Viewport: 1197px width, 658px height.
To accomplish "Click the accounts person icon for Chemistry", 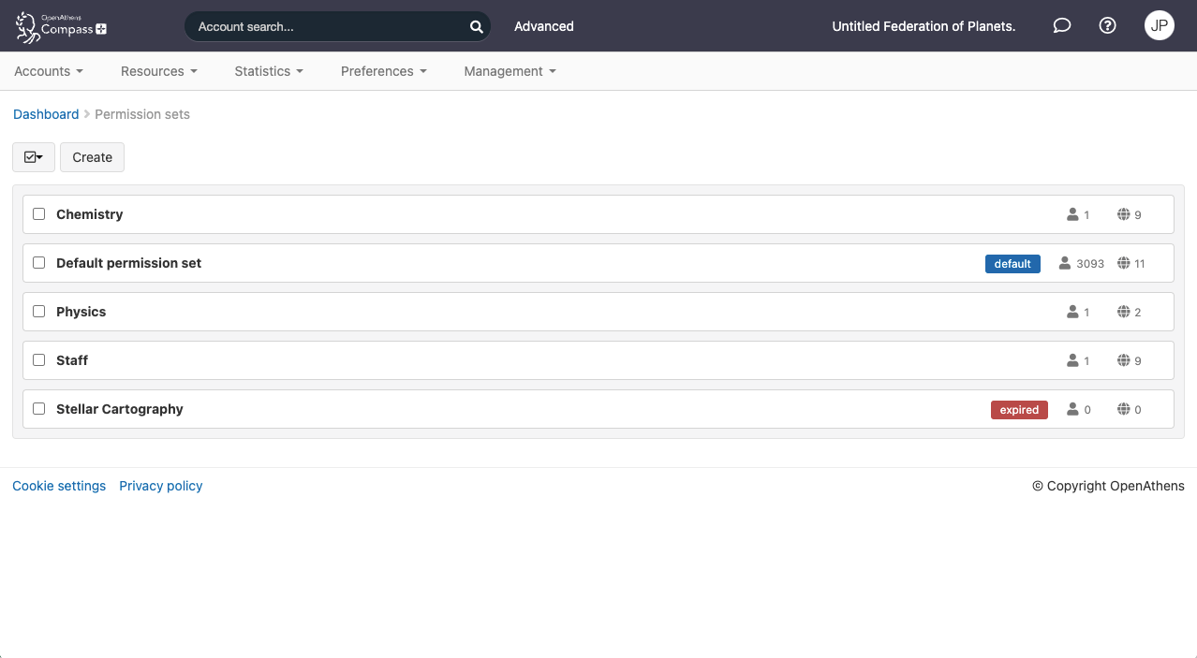I will pos(1072,214).
